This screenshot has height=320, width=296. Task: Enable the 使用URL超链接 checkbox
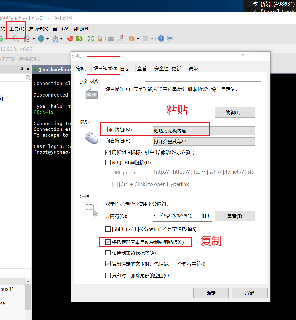[x=108, y=163]
